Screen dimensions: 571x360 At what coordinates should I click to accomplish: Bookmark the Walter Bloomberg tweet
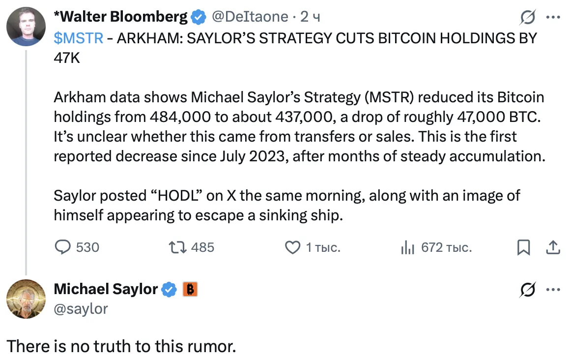click(x=523, y=247)
